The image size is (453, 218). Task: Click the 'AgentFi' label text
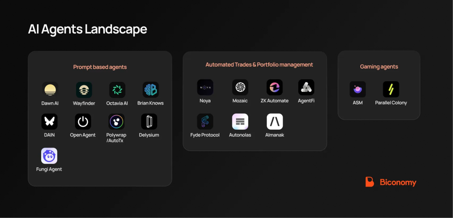click(306, 101)
